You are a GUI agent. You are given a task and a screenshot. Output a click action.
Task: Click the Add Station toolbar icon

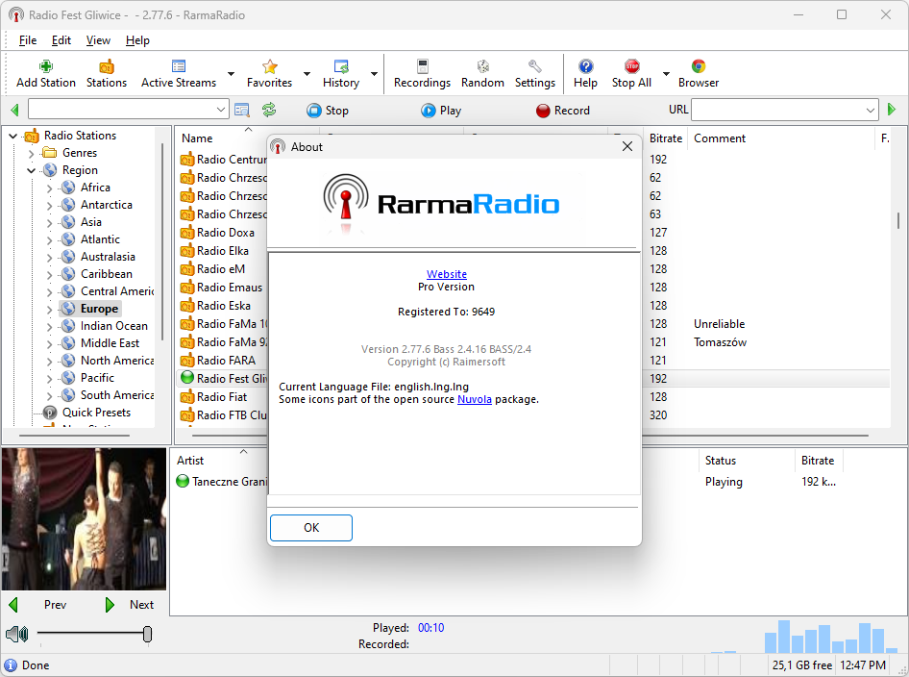[46, 74]
